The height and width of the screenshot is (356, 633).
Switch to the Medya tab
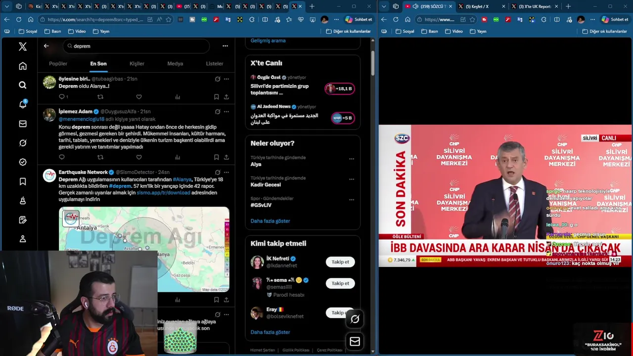click(x=175, y=63)
